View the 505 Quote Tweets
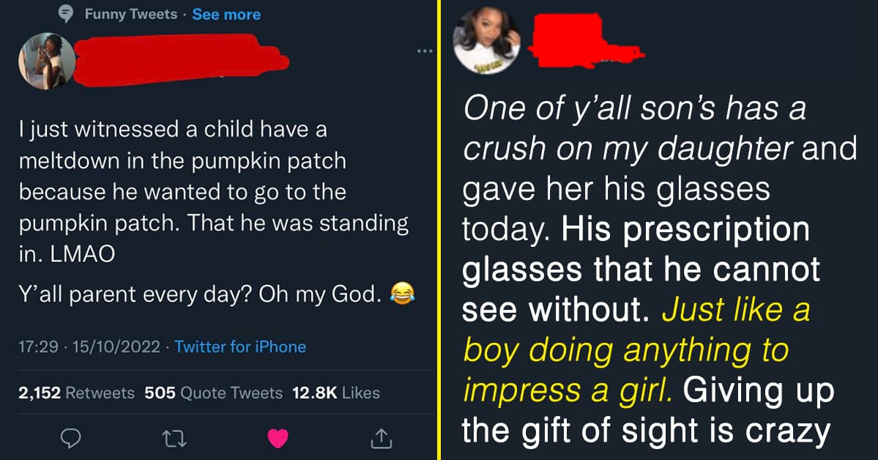Image resolution: width=878 pixels, height=460 pixels. (x=213, y=393)
